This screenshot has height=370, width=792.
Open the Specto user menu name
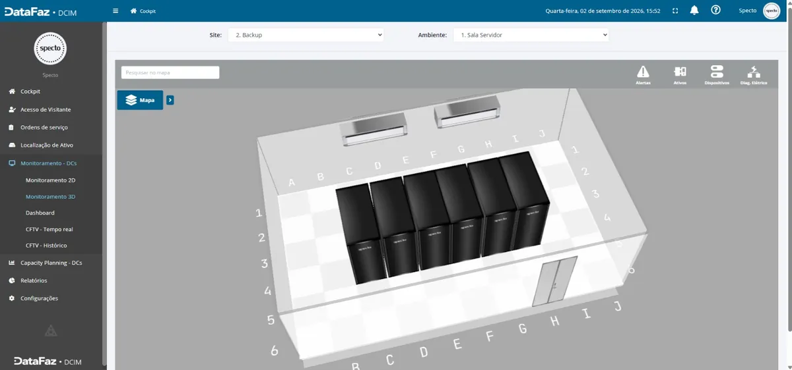[748, 11]
